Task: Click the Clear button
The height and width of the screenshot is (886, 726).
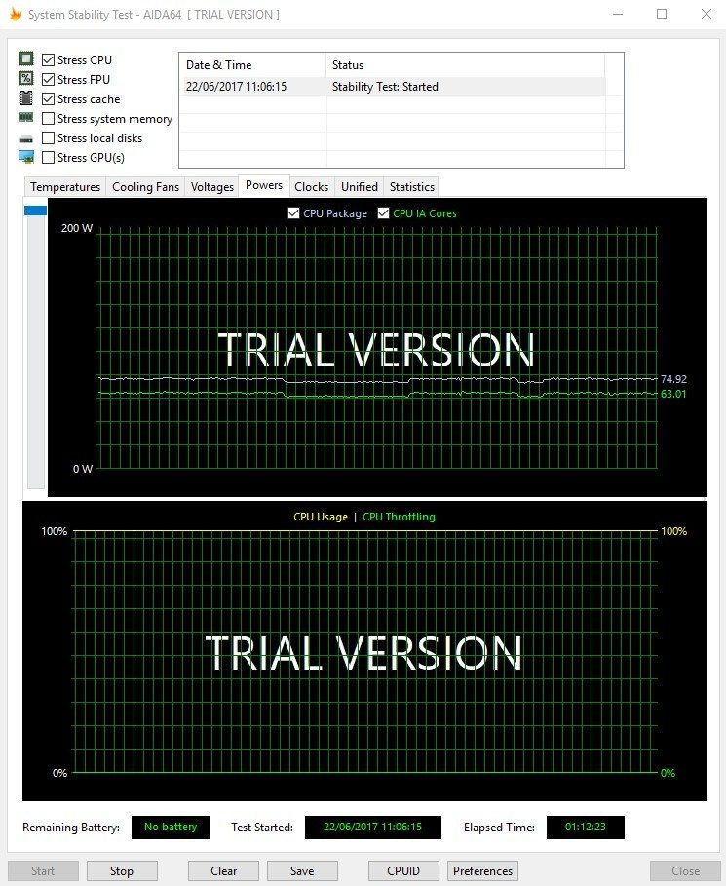Action: (x=224, y=870)
